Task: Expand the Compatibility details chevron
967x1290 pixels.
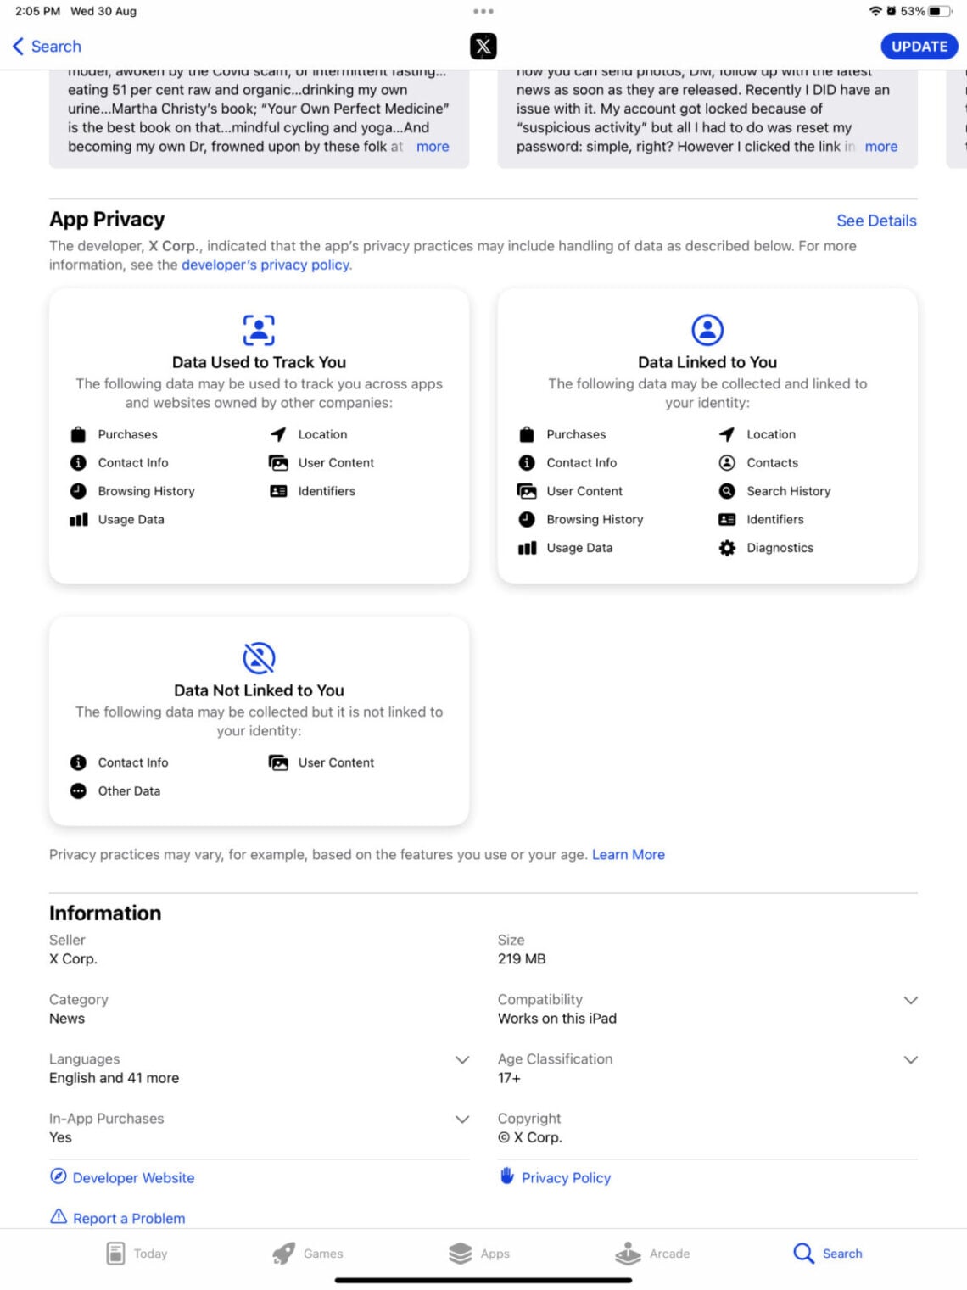Action: coord(911,1001)
